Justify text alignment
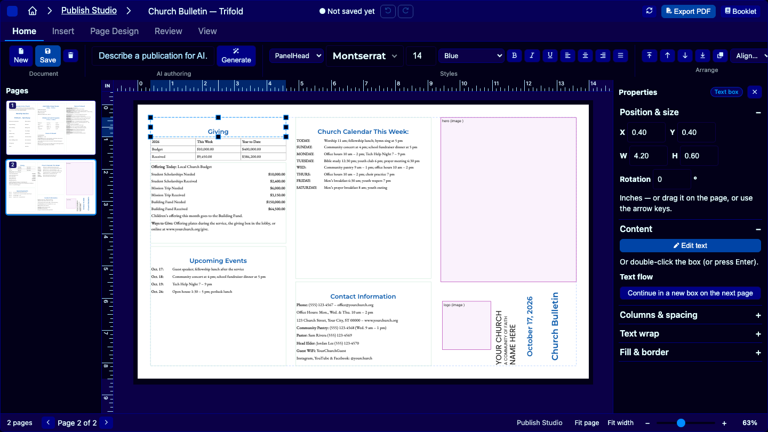 pyautogui.click(x=620, y=55)
